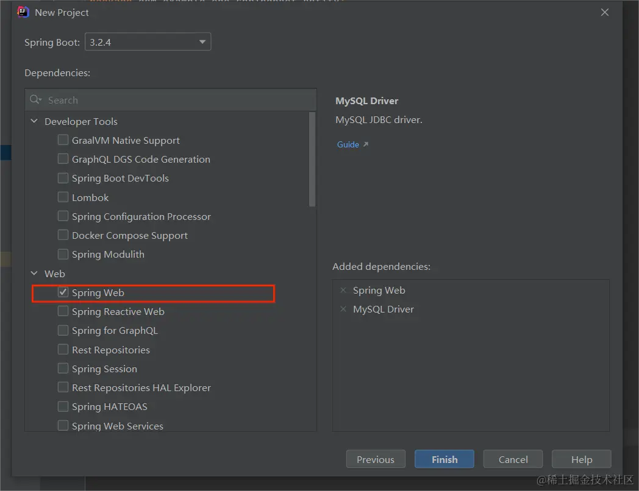Select MySQL Driver in added dependencies list
The image size is (639, 491).
point(384,309)
